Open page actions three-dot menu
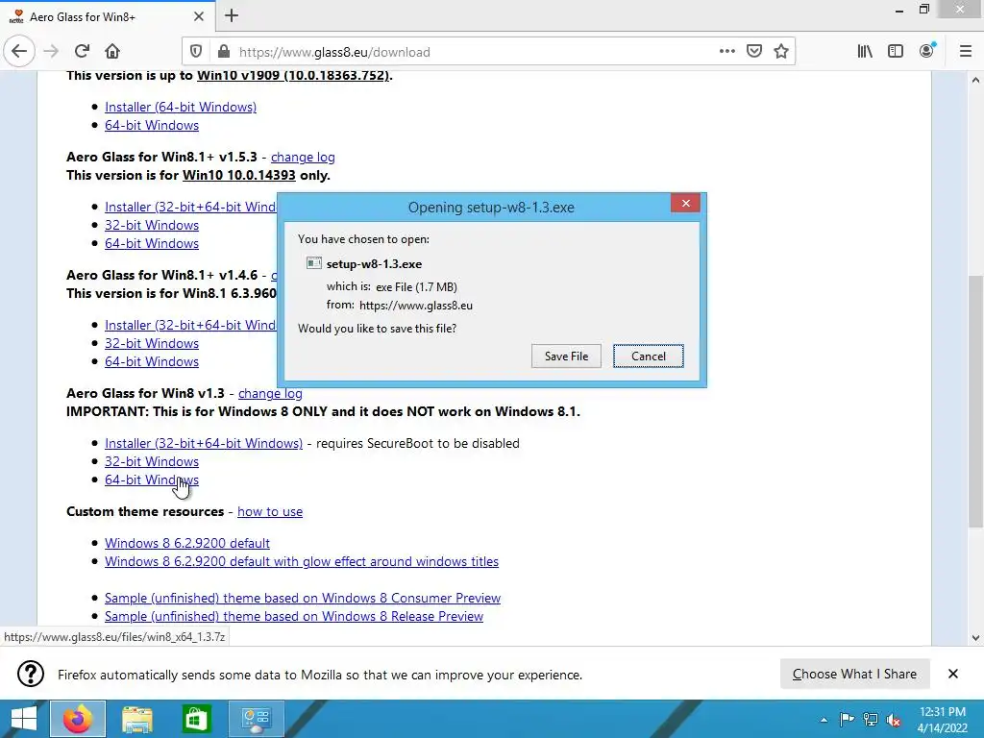This screenshot has height=738, width=984. pos(726,52)
